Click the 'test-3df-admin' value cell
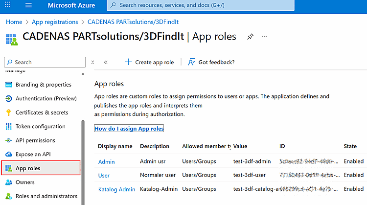Viewport: 367px width, 205px height. tap(252, 161)
